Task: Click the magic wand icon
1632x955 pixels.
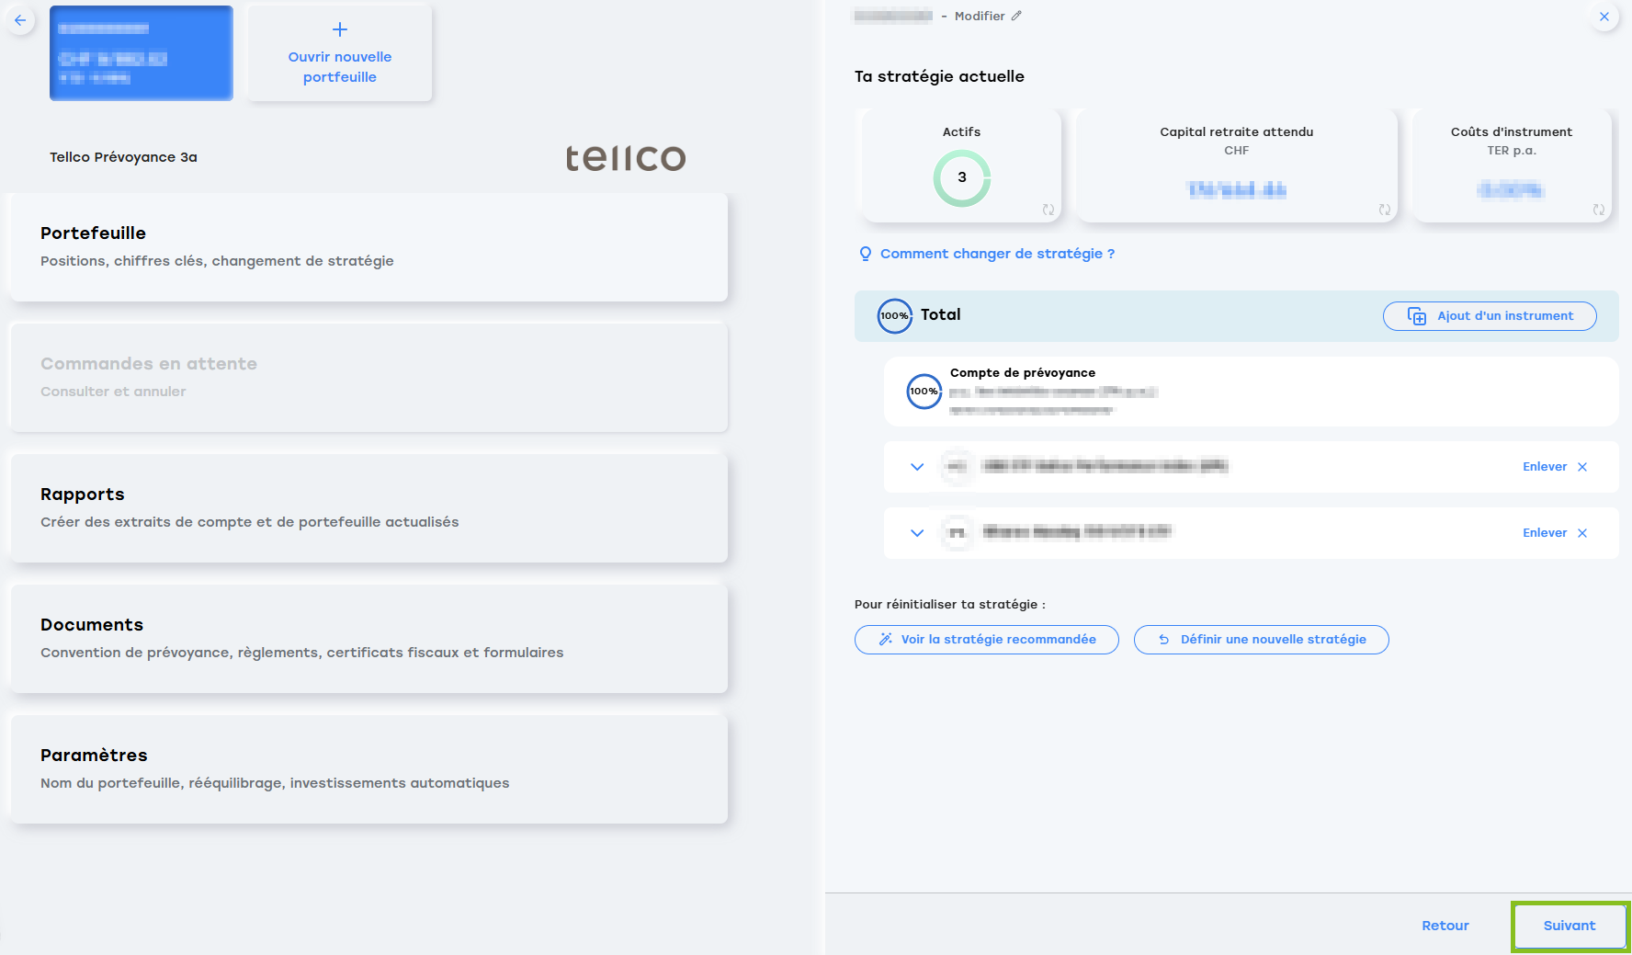Action: click(x=886, y=640)
